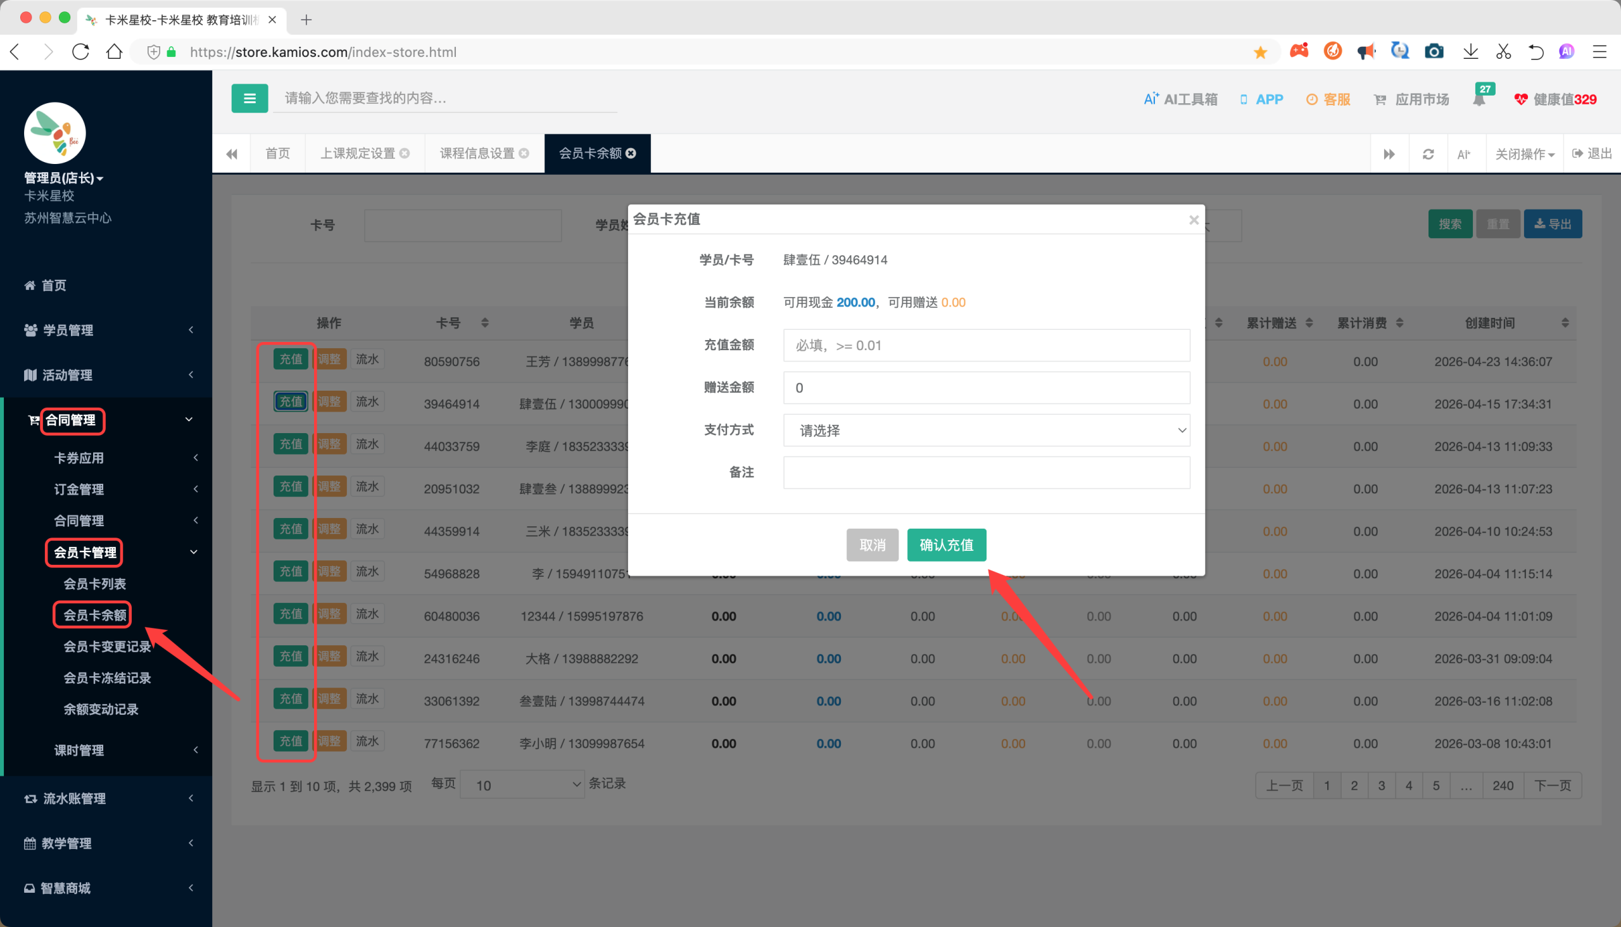Close the 课程信息设置 tab
Image resolution: width=1621 pixels, height=927 pixels.
click(524, 153)
